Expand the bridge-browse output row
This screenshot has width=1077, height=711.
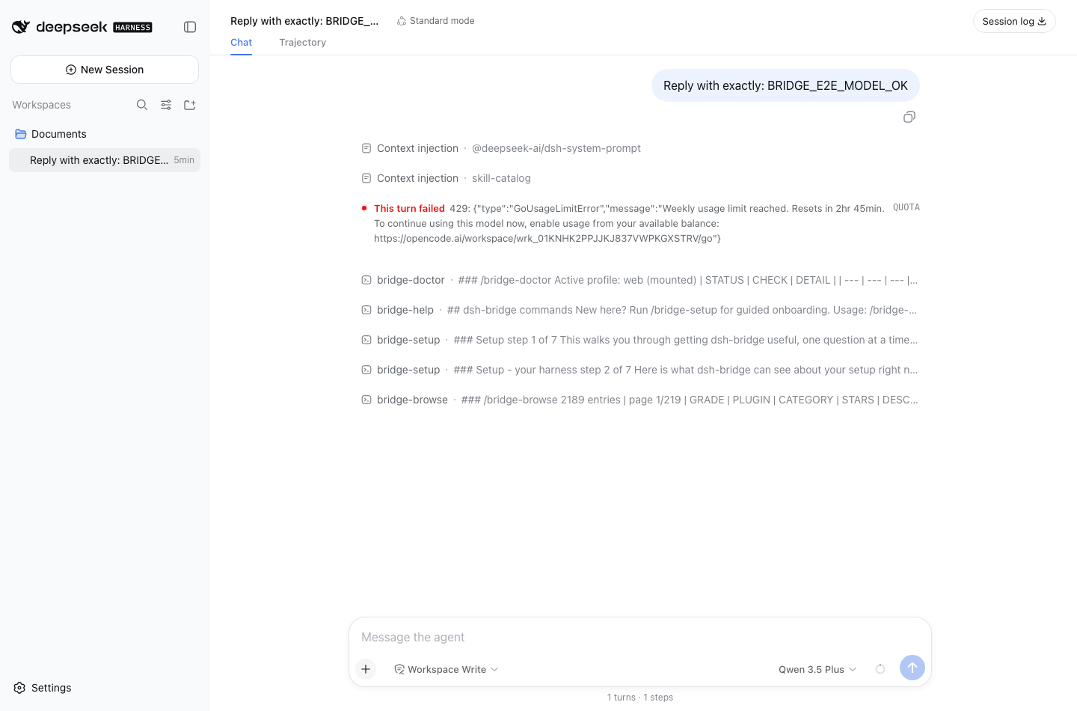pyautogui.click(x=640, y=400)
